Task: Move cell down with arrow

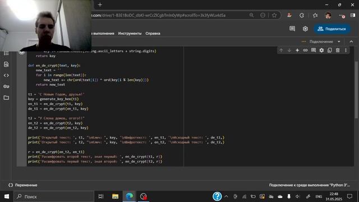Action: 289,50
